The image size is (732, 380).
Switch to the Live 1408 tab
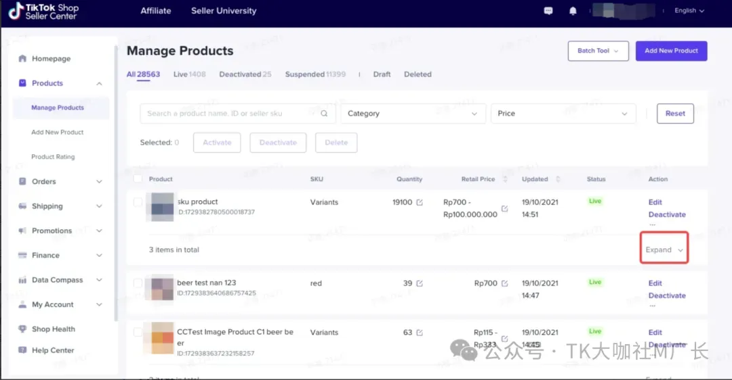point(189,74)
